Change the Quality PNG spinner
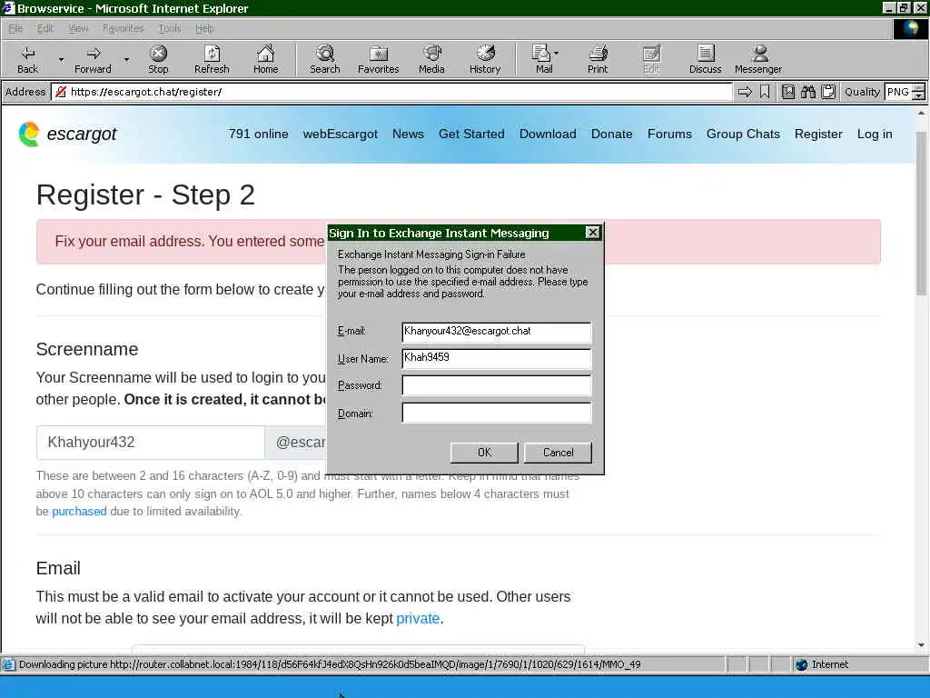This screenshot has height=698, width=930. coord(918,92)
